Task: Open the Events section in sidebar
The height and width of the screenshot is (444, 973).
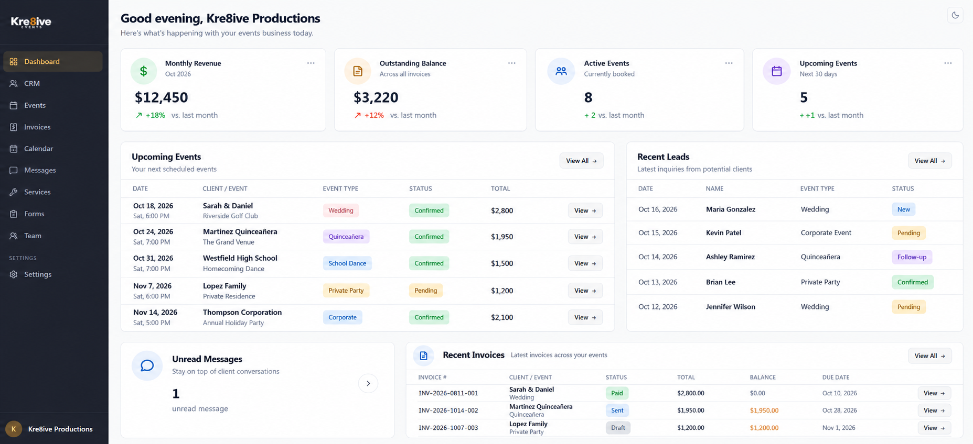Action: 53,105
